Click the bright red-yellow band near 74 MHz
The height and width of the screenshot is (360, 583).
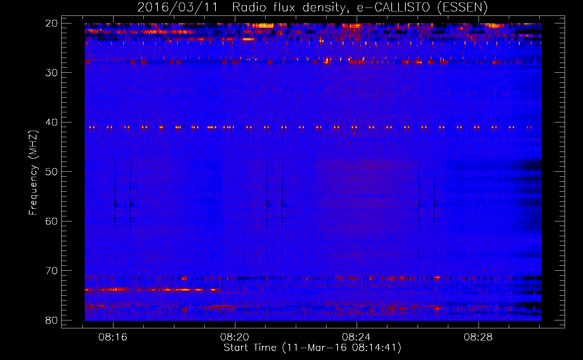(x=153, y=289)
